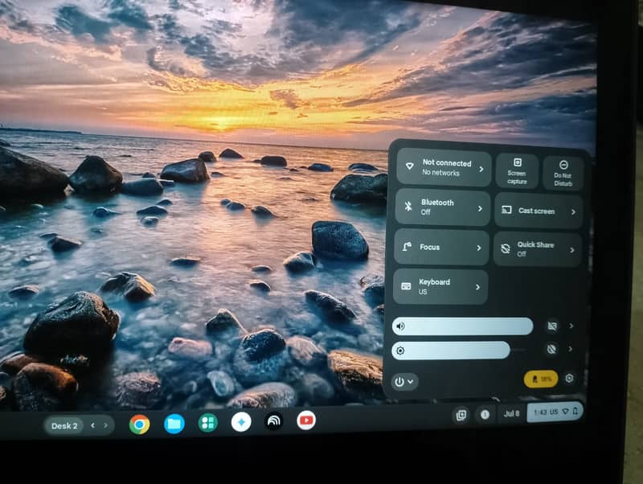643x484 pixels.
Task: Expand the Cast screen details arrow
Action: [x=573, y=211]
